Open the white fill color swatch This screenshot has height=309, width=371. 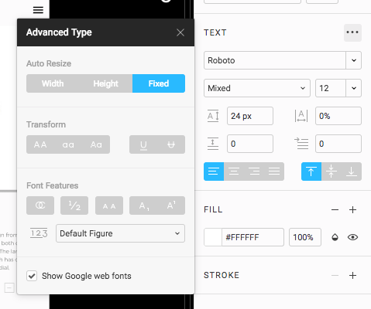(213, 237)
